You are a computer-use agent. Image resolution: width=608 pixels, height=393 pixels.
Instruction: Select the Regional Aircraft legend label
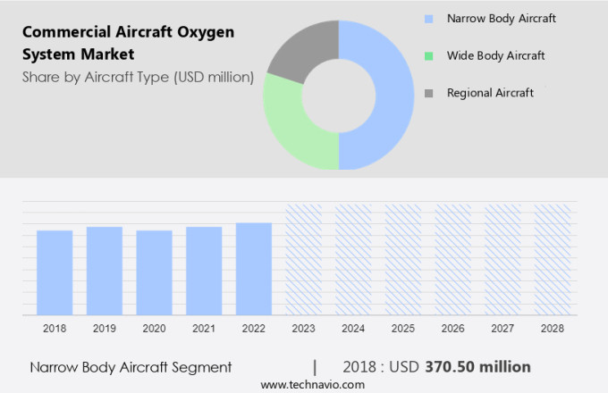point(490,93)
